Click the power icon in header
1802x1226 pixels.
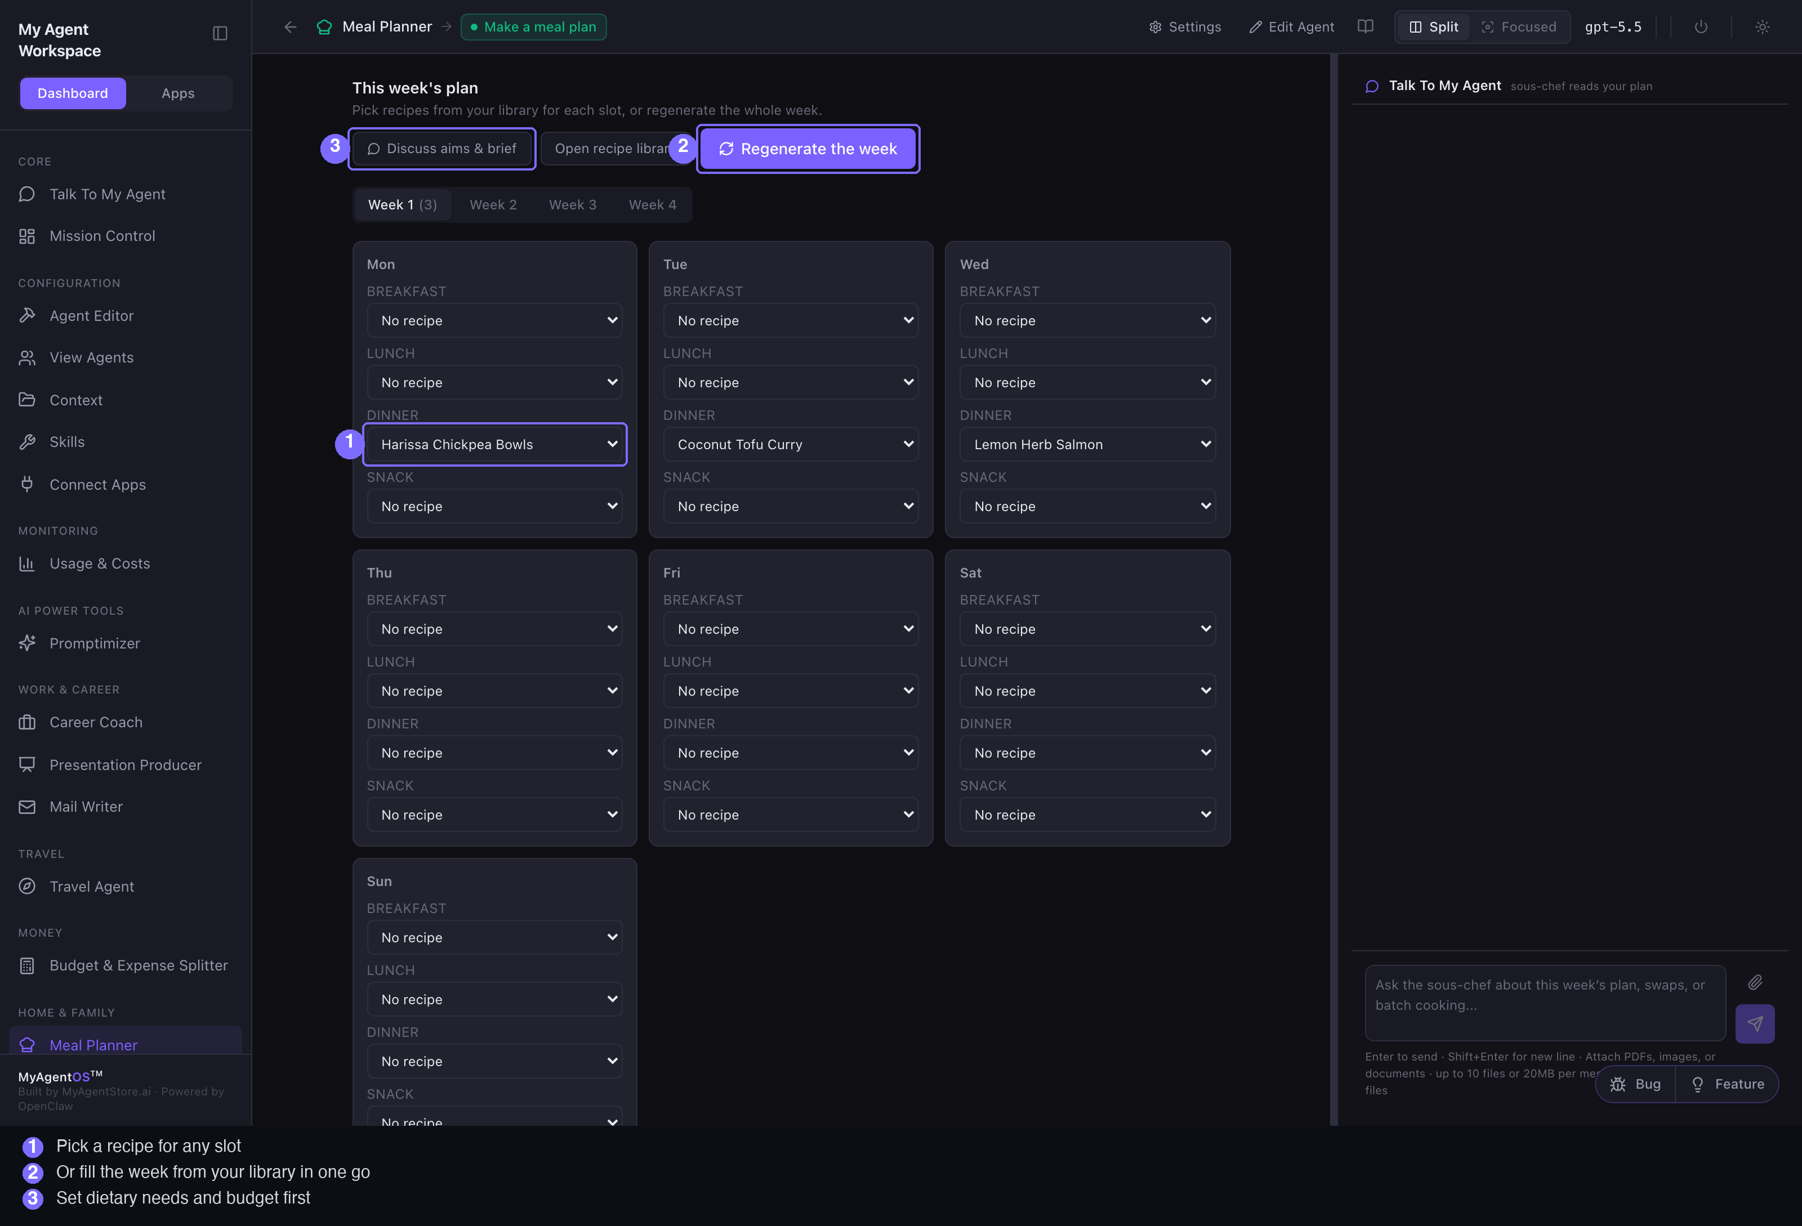[1701, 27]
